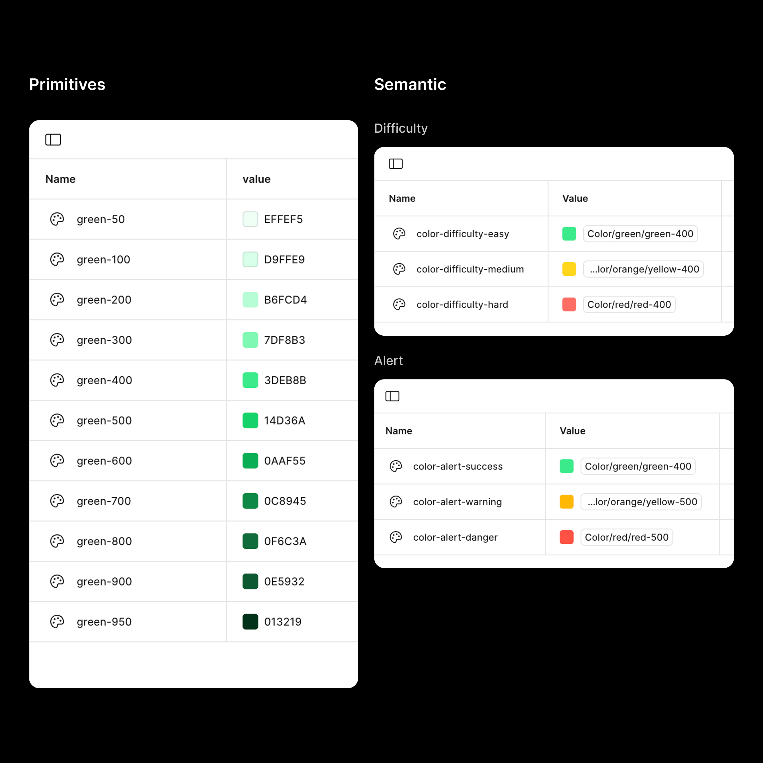763x763 pixels.
Task: Select the green-300 variable row name
Action: click(x=104, y=340)
